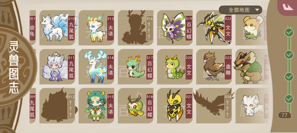Select the 019 百幻蝶 purple butterfly creature
The width and height of the screenshot is (297, 133).
[175, 28]
